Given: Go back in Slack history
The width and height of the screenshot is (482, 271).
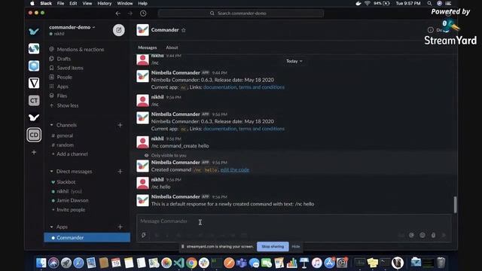Looking at the screenshot, I should point(118,14).
